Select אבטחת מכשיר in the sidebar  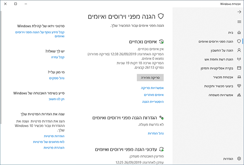pos(223,77)
